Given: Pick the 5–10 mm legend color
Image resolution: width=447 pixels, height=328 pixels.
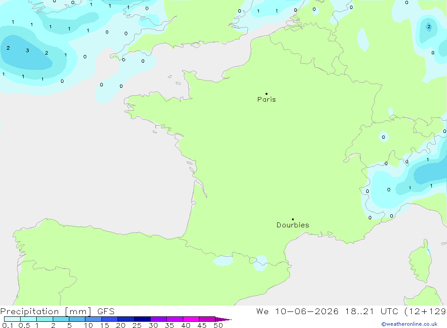Looking at the screenshot, I should tap(77, 319).
